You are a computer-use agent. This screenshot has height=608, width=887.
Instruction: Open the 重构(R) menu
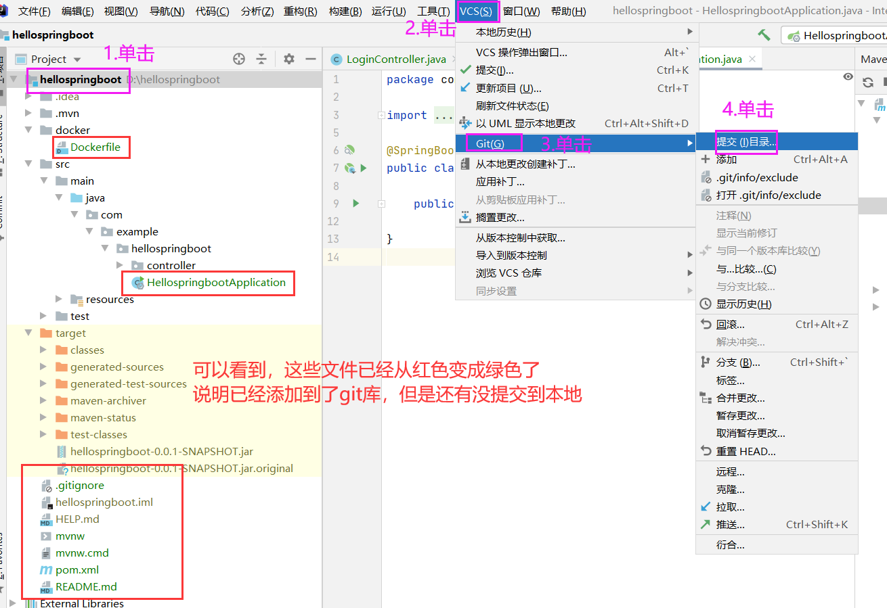[x=300, y=11]
